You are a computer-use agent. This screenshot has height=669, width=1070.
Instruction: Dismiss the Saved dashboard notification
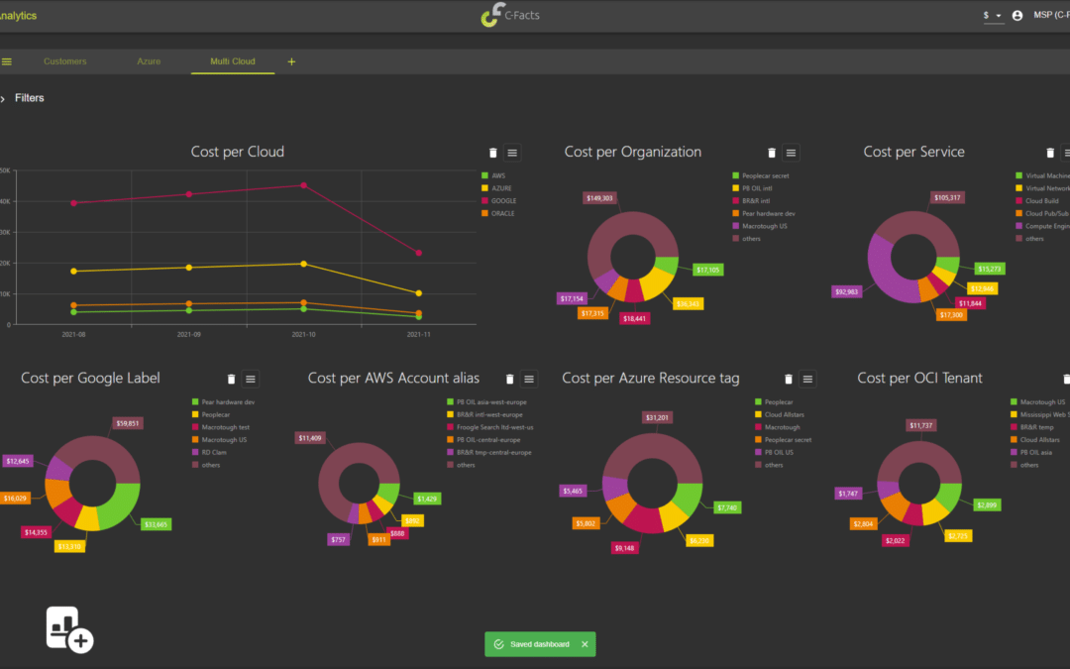click(585, 644)
